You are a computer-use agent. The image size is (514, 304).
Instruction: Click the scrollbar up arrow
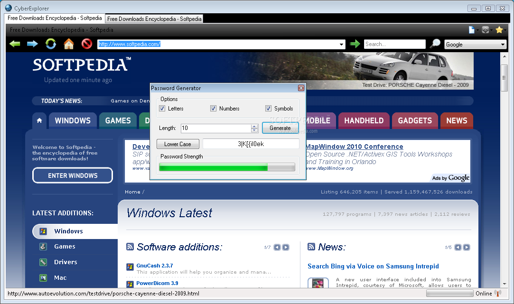click(504, 56)
